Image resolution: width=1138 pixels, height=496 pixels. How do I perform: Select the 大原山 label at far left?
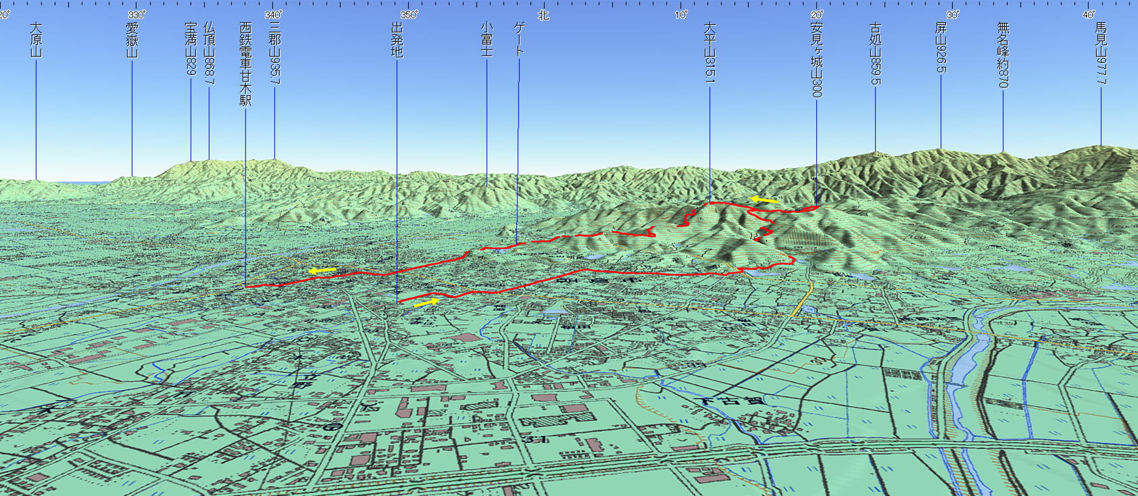(x=36, y=39)
